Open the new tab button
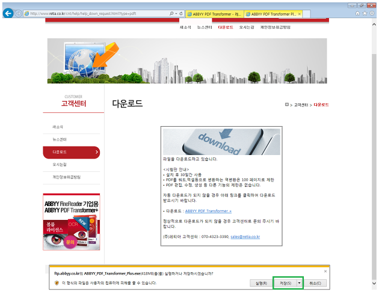Image resolution: width=379 pixels, height=292 pixels. (x=306, y=14)
